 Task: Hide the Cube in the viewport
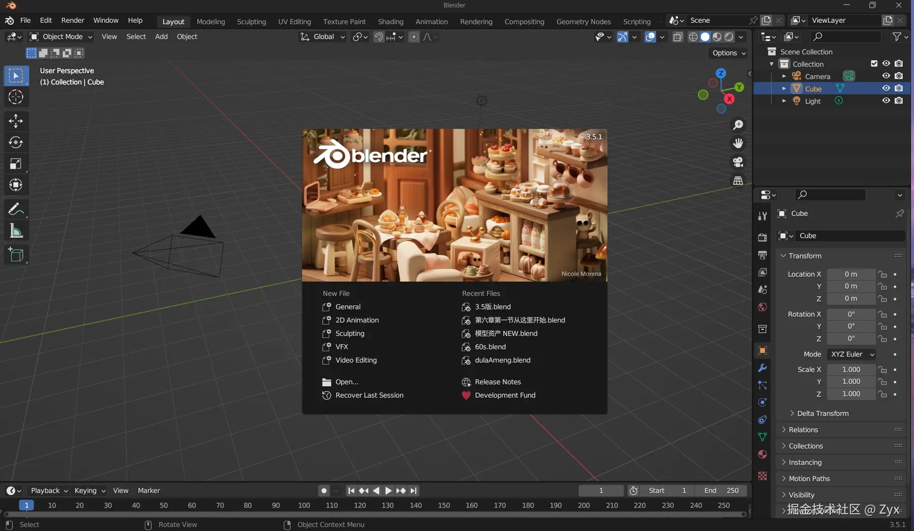point(886,88)
